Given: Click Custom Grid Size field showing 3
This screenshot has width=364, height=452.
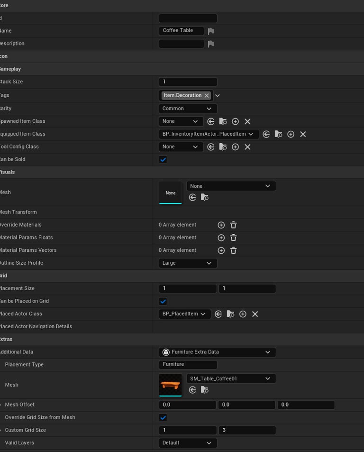Looking at the screenshot, I should [247, 430].
